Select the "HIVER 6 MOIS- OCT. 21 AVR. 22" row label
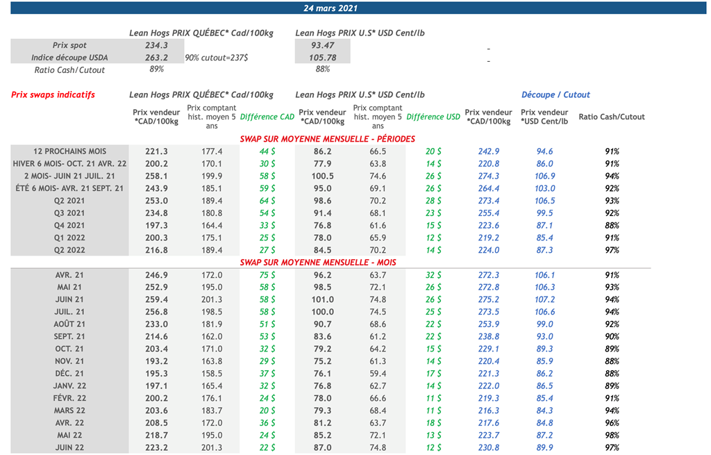The image size is (711, 455). 69,164
